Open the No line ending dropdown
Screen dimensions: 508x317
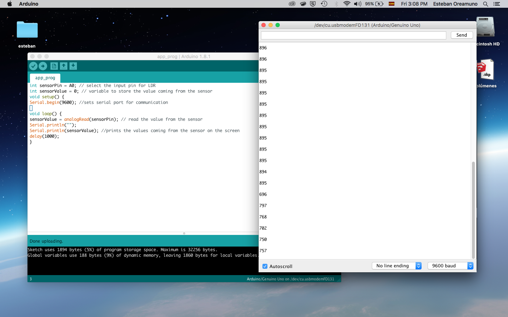(x=397, y=266)
